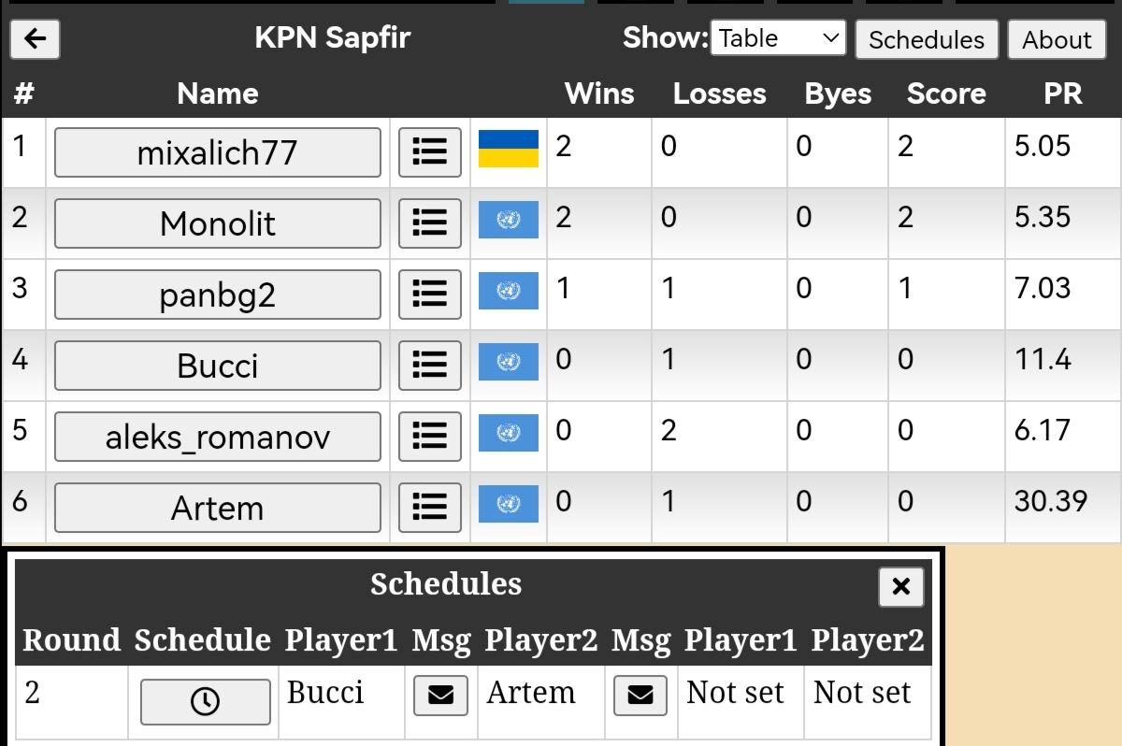Open the match list icon for Monolit
Screen dimensions: 1122x746
tap(430, 223)
